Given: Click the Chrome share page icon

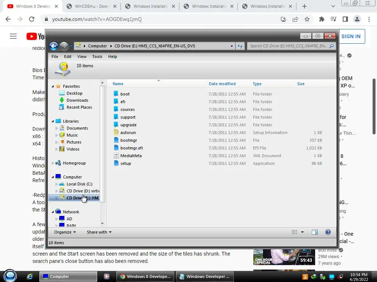Looking at the screenshot, I should [295, 19].
